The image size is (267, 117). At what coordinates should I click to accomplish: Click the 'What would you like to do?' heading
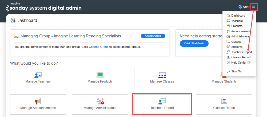tap(34, 63)
